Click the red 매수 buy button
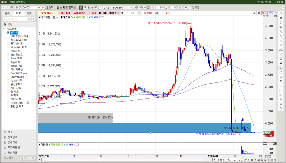 point(264,13)
